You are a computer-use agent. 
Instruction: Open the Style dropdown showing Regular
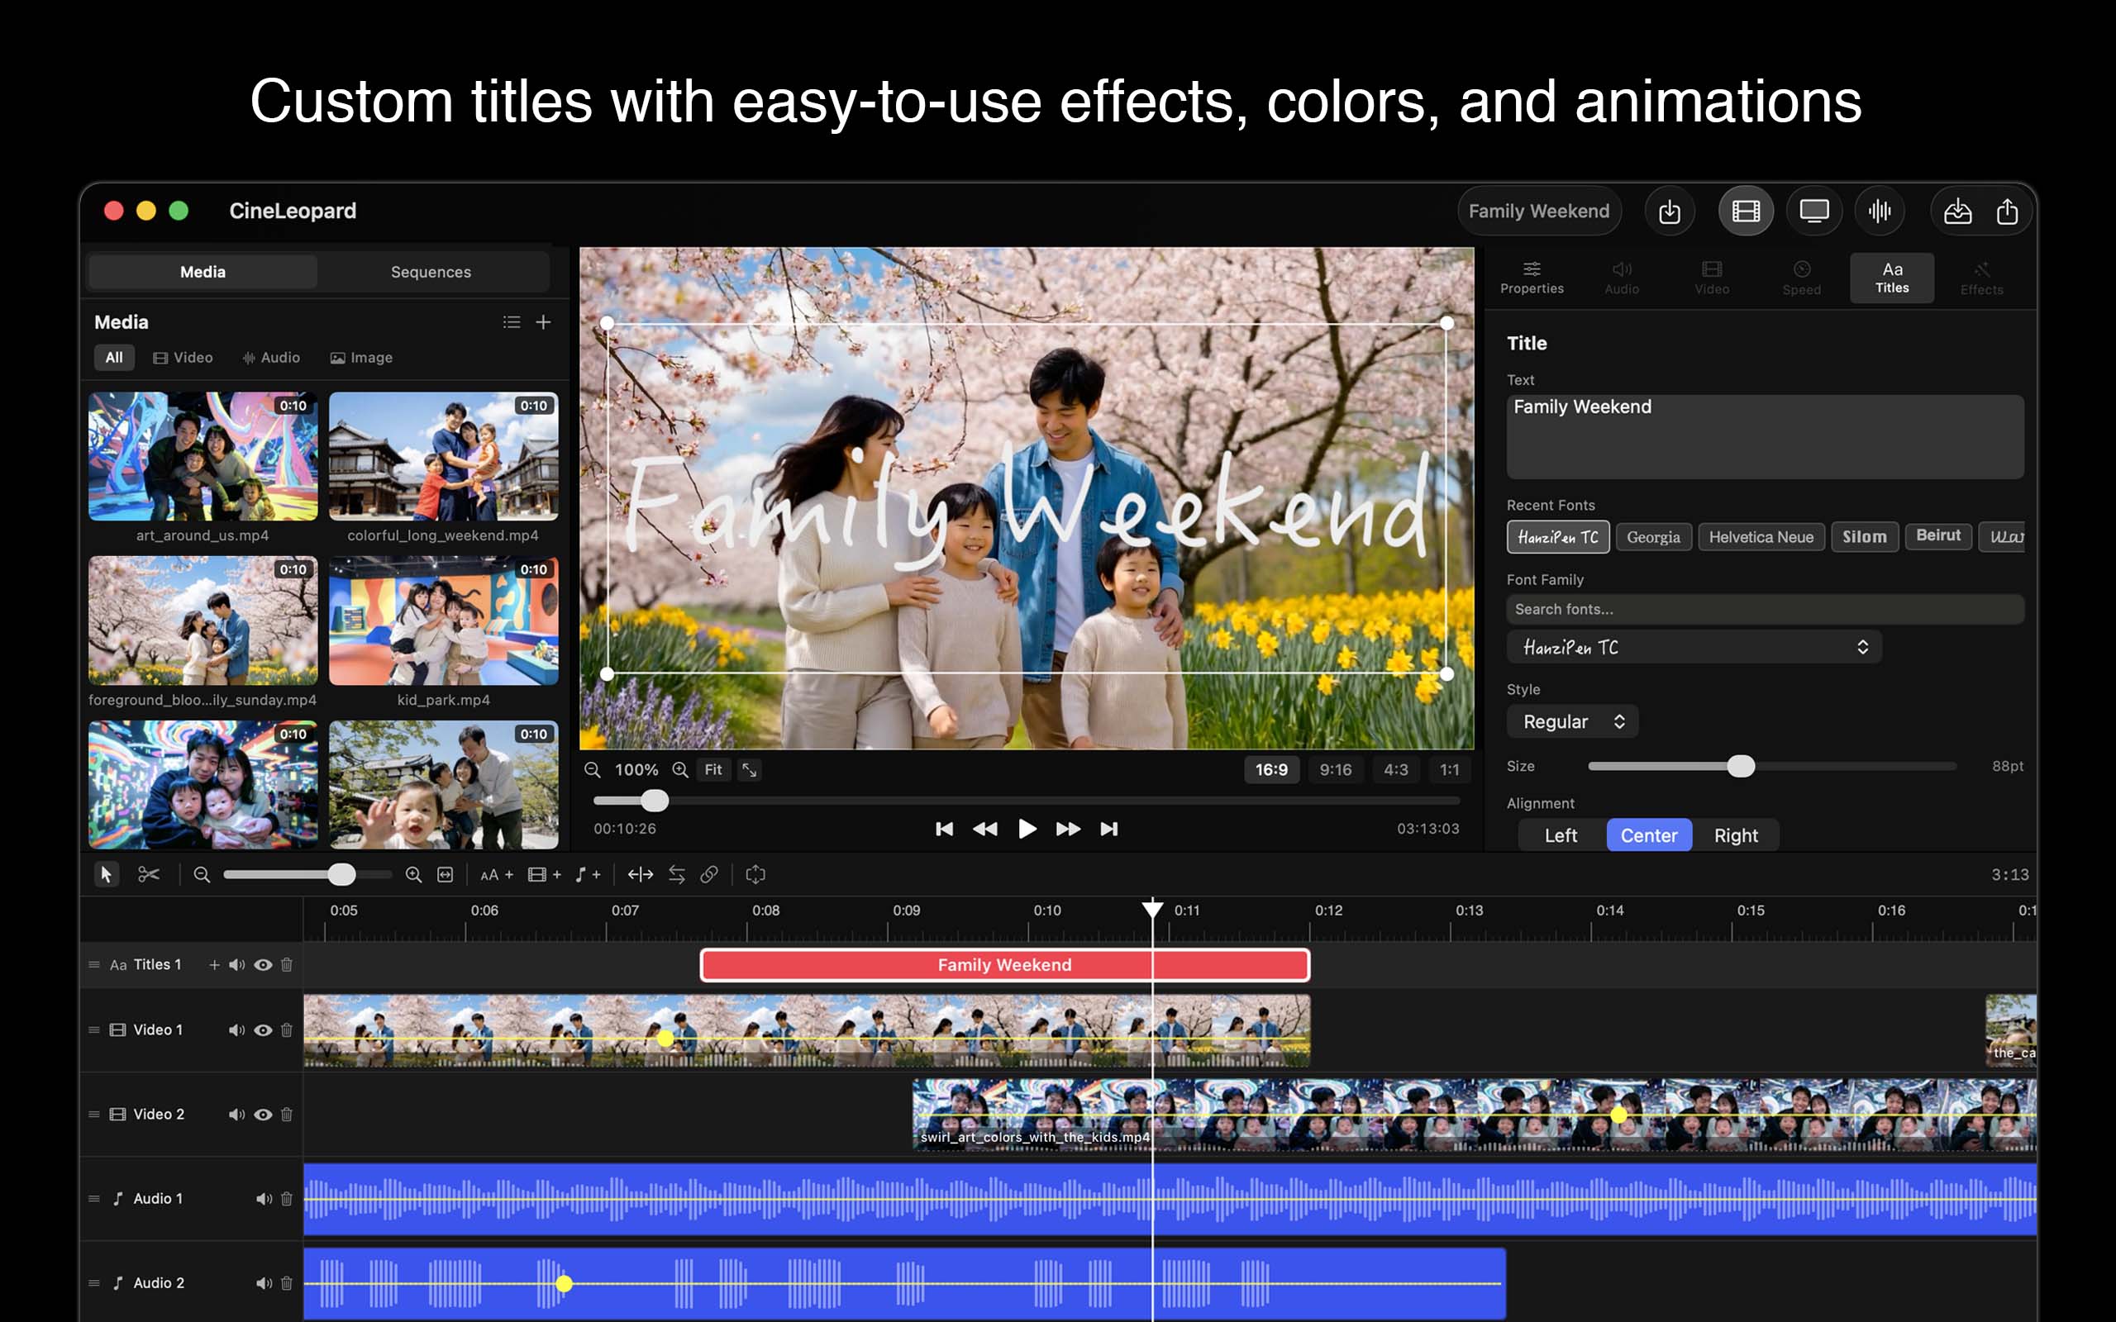click(1572, 721)
